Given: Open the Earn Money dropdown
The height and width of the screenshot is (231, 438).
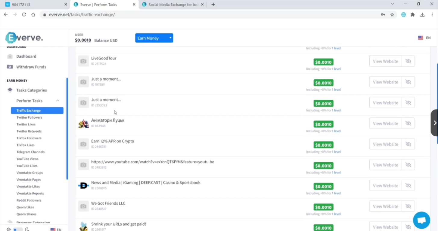Looking at the screenshot, I should (154, 38).
